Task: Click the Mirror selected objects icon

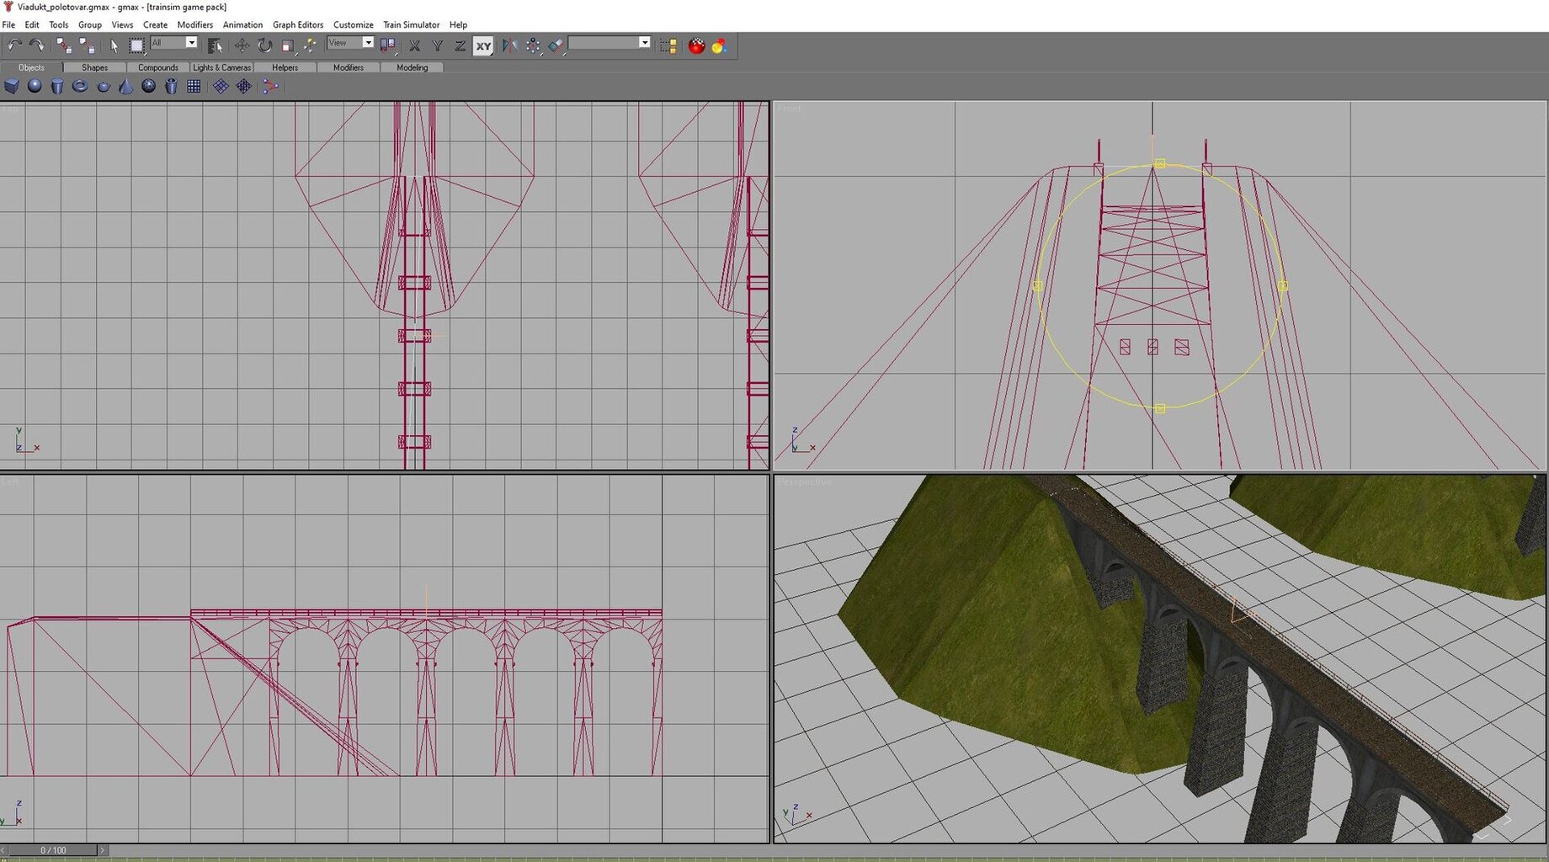Action: [x=509, y=45]
